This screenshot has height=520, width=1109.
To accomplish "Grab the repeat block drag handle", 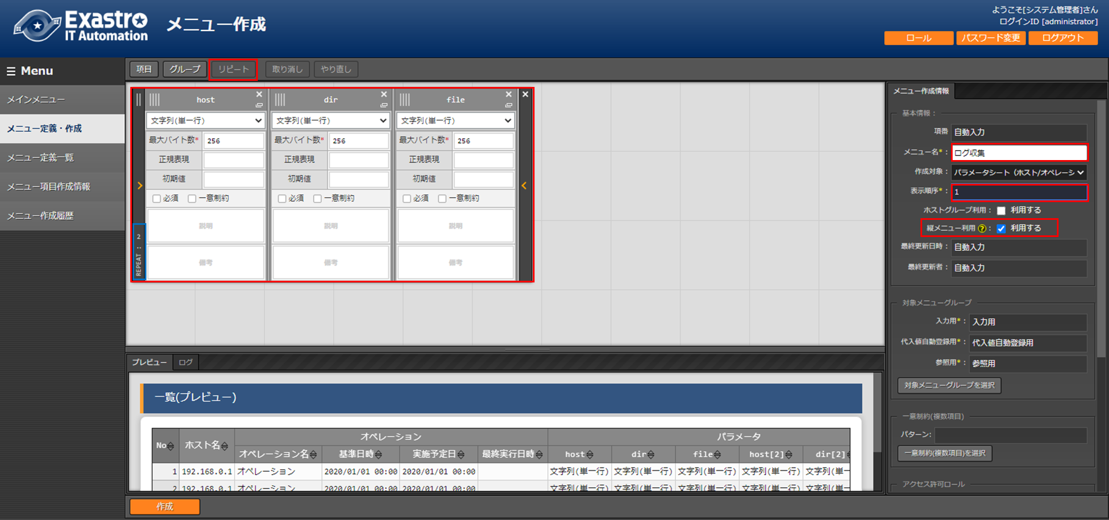I will (x=139, y=100).
